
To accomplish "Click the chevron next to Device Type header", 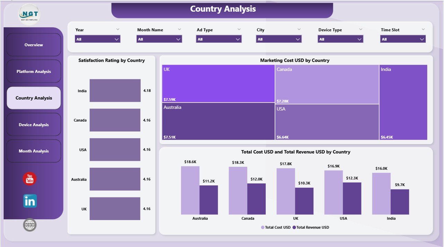I will (361, 29).
